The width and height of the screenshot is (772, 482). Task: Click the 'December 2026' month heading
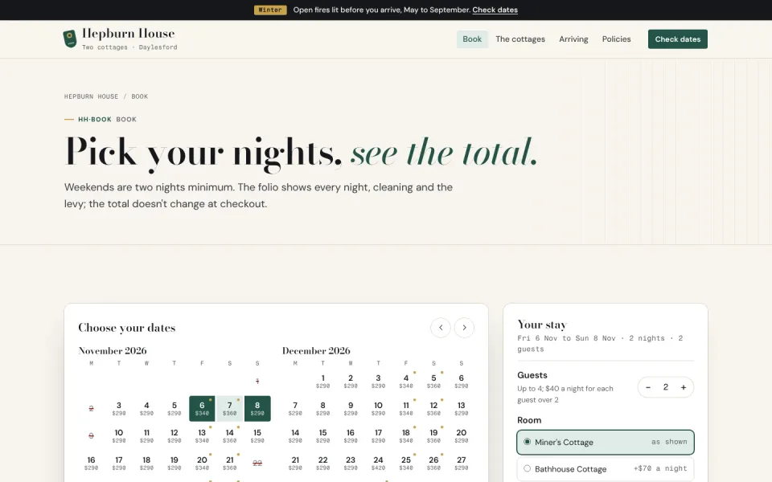316,351
